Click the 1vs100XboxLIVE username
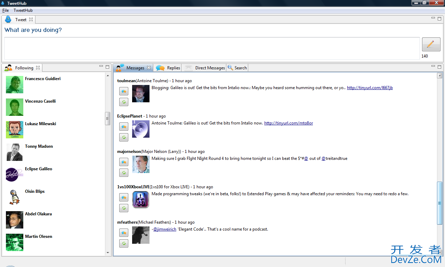Screen dimensions: 445x267 tap(133, 187)
